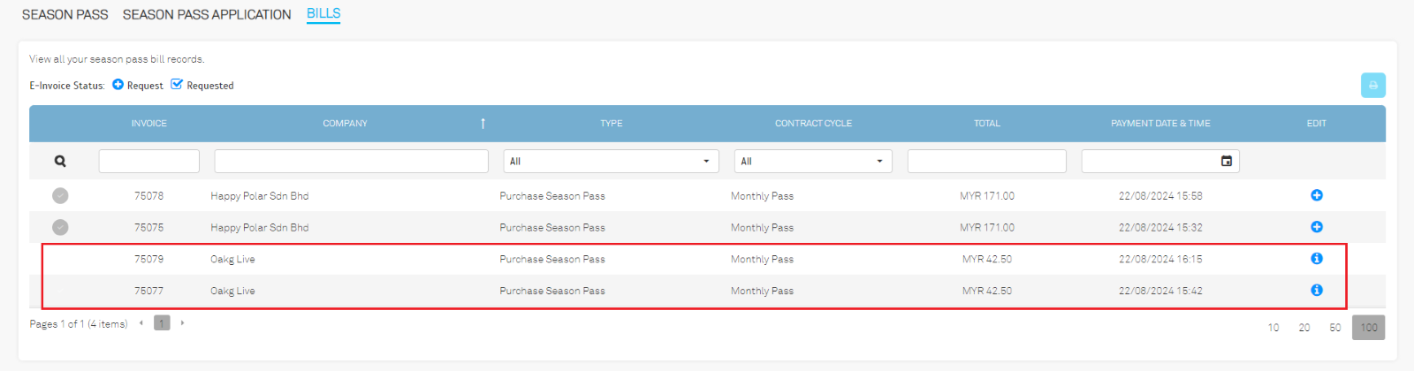
Task: Go to next page arrow
Action: tap(182, 323)
